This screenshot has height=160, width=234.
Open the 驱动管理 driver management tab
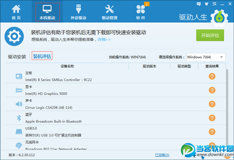point(109,12)
